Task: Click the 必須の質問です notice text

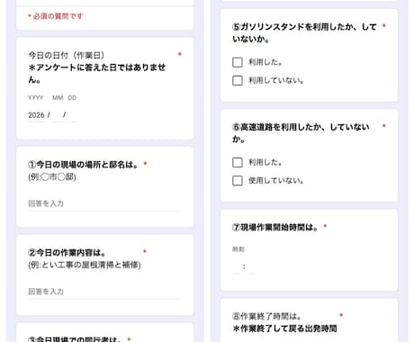Action: pos(55,16)
